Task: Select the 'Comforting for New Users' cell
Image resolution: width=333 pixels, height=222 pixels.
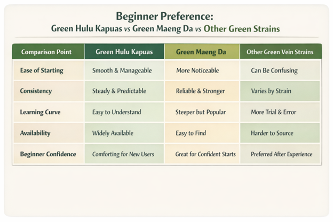Action: pyautogui.click(x=124, y=154)
